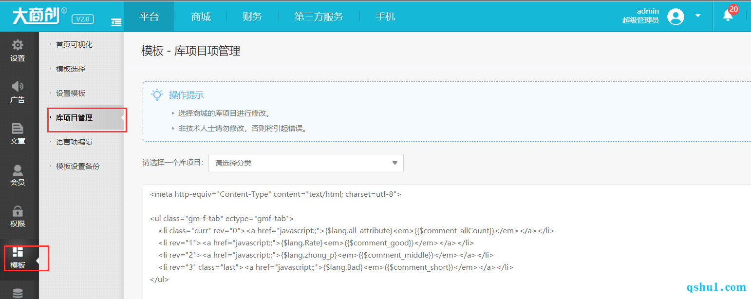Click the meta http-equiv code line
The height and width of the screenshot is (299, 751).
[x=276, y=194]
